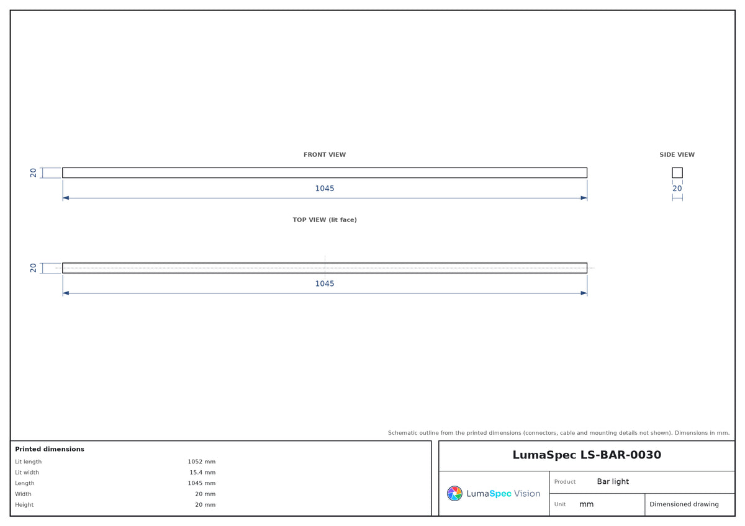The image size is (745, 526).
Task: Click the top view bar outline
Action: click(x=325, y=268)
